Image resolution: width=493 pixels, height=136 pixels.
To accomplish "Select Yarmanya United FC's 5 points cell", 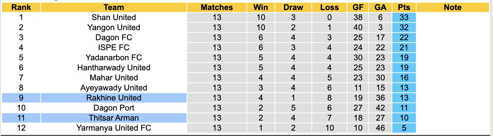I will [x=404, y=128].
